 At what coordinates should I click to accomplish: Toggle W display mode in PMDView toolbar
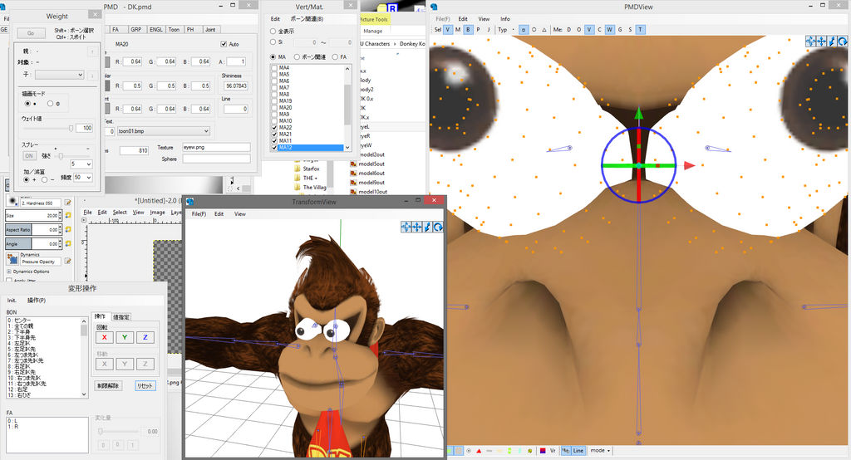coord(609,30)
